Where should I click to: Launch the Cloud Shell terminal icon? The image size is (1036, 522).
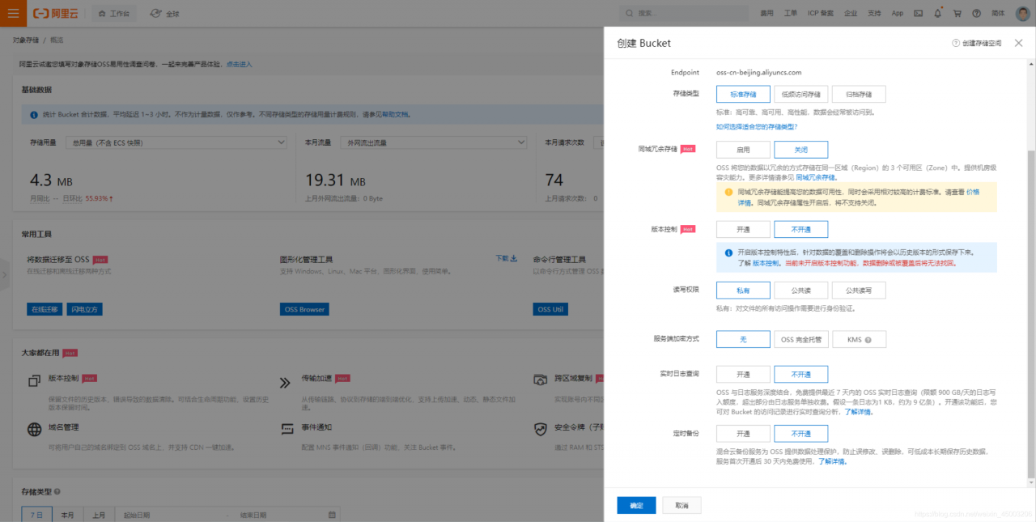[x=919, y=14]
